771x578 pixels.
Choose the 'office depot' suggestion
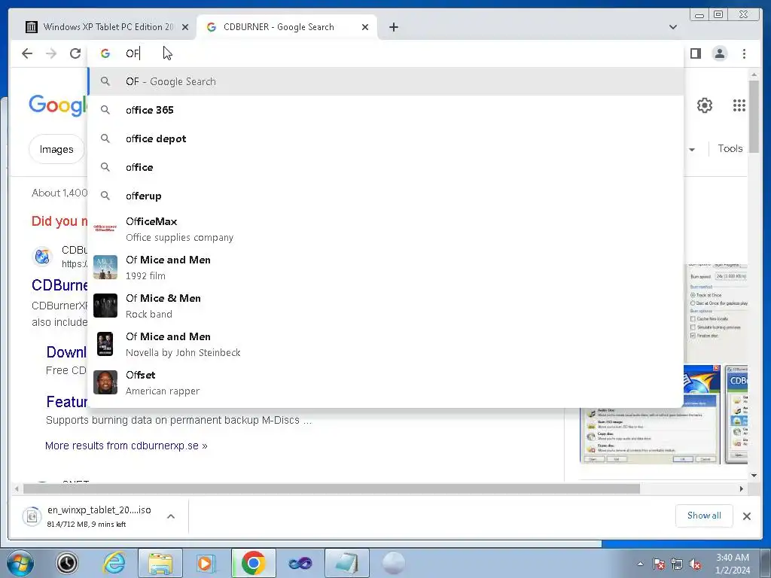pos(386,138)
